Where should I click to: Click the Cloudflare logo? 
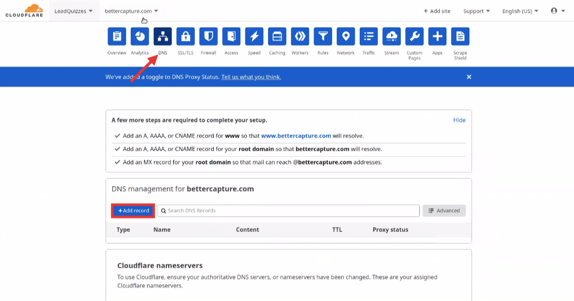[x=24, y=11]
